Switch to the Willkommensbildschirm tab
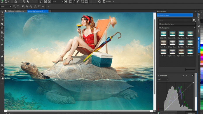This screenshot has height=114, width=203. click(x=16, y=11)
